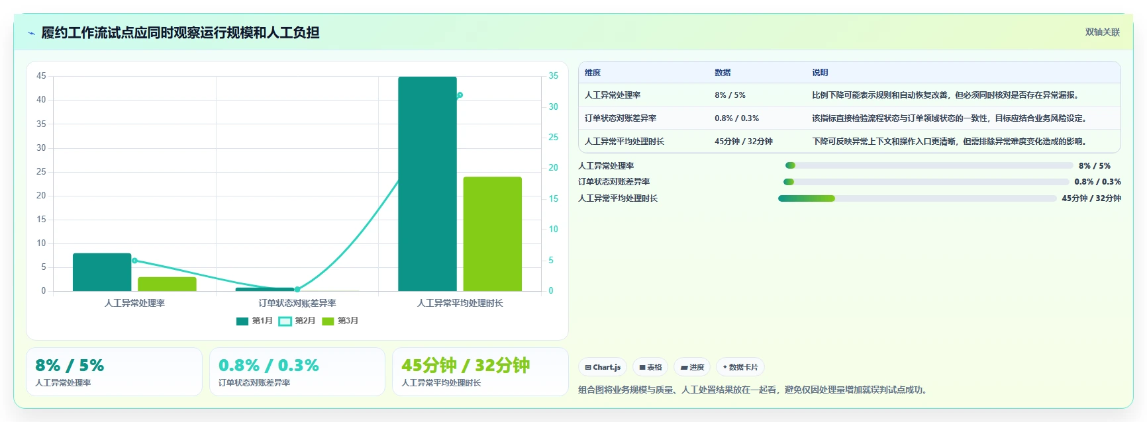This screenshot has width=1147, height=422.
Task: Click the 维度 column header
Action: [x=593, y=73]
